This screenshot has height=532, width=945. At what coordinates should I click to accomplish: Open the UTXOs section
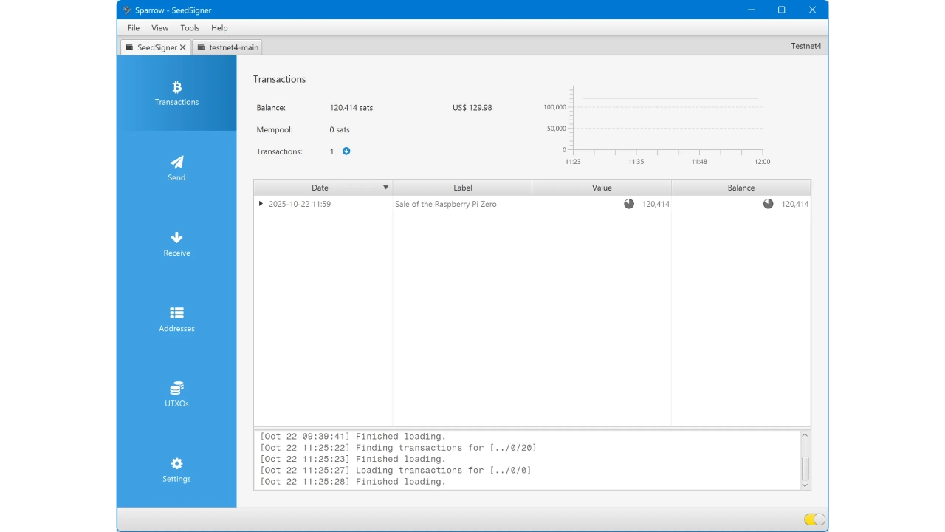tap(176, 395)
